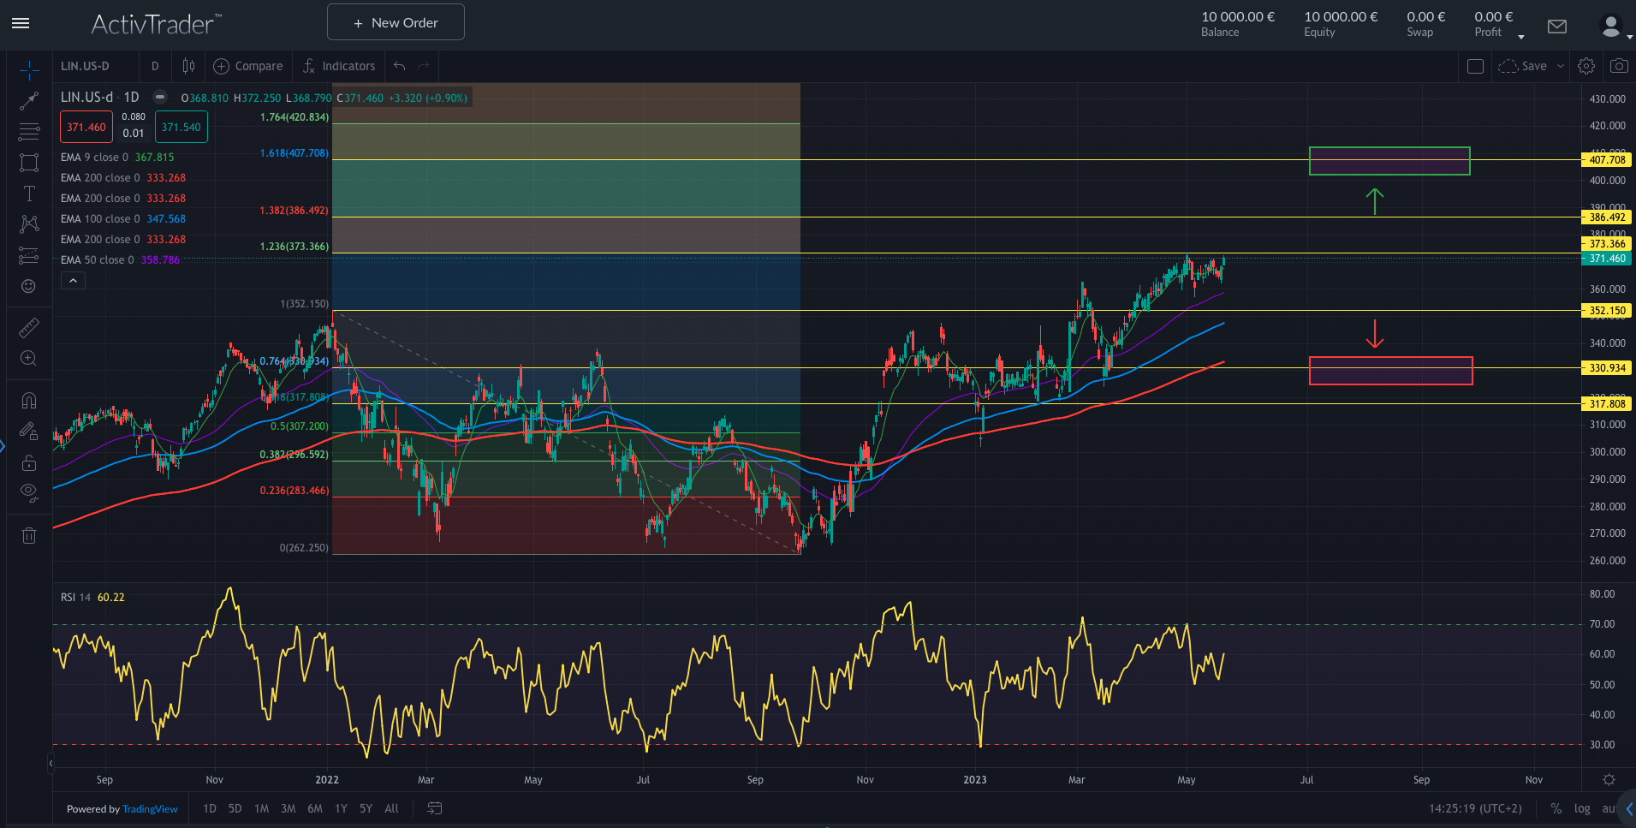Open the mail inbox icon
The image size is (1636, 828).
click(x=1557, y=27)
